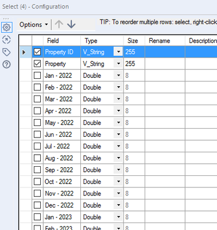
Task: Check the Aug - 2022 field checkbox
Action: point(37,158)
